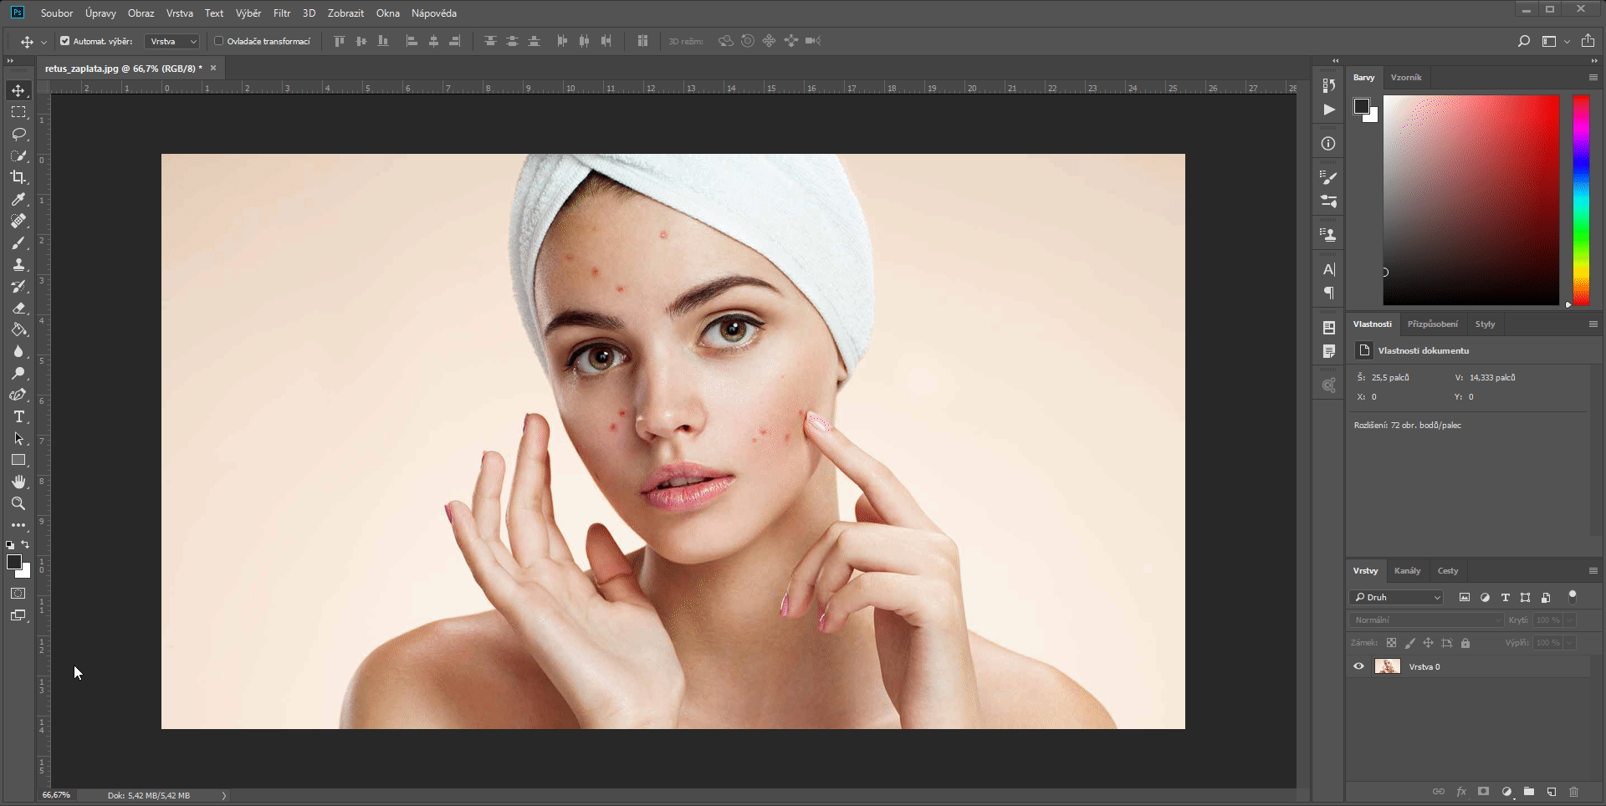Delete the layer using the trash icon
Viewport: 1606px width, 806px height.
coord(1576,792)
